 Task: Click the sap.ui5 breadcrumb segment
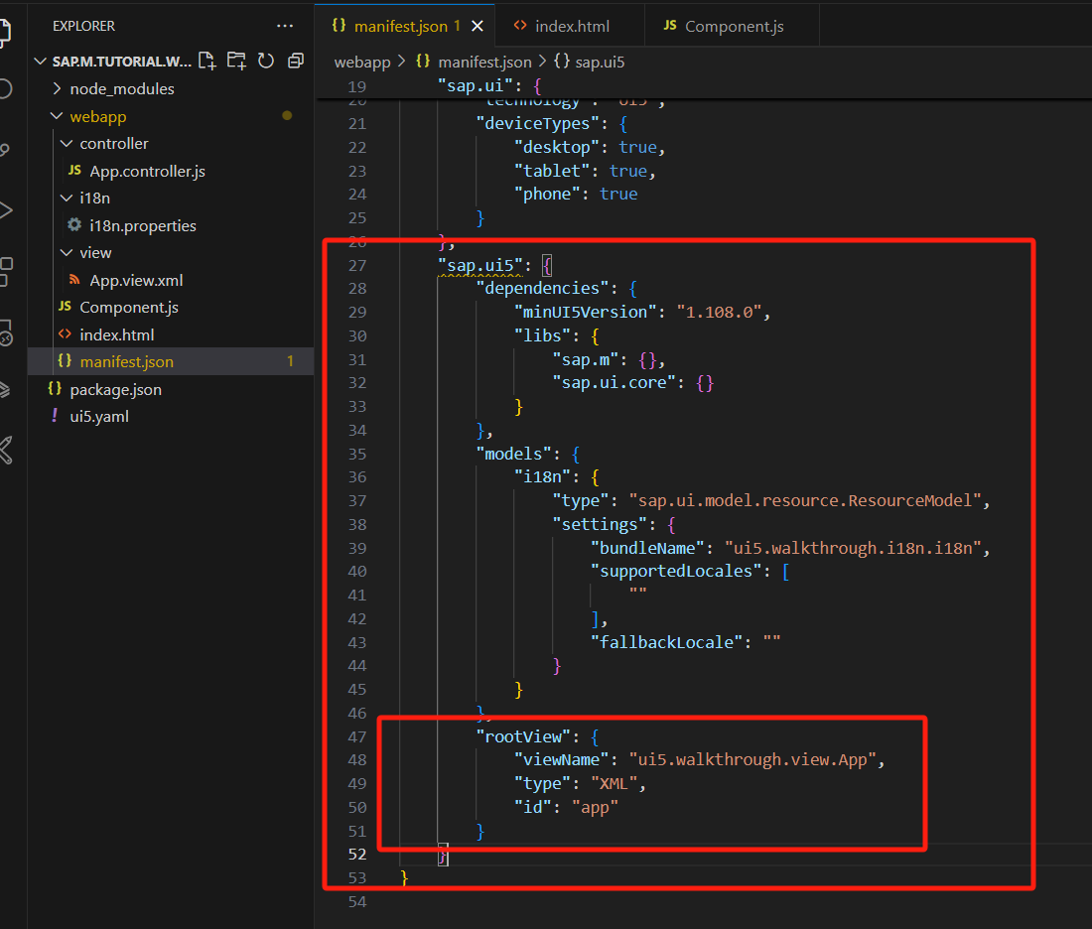(599, 62)
